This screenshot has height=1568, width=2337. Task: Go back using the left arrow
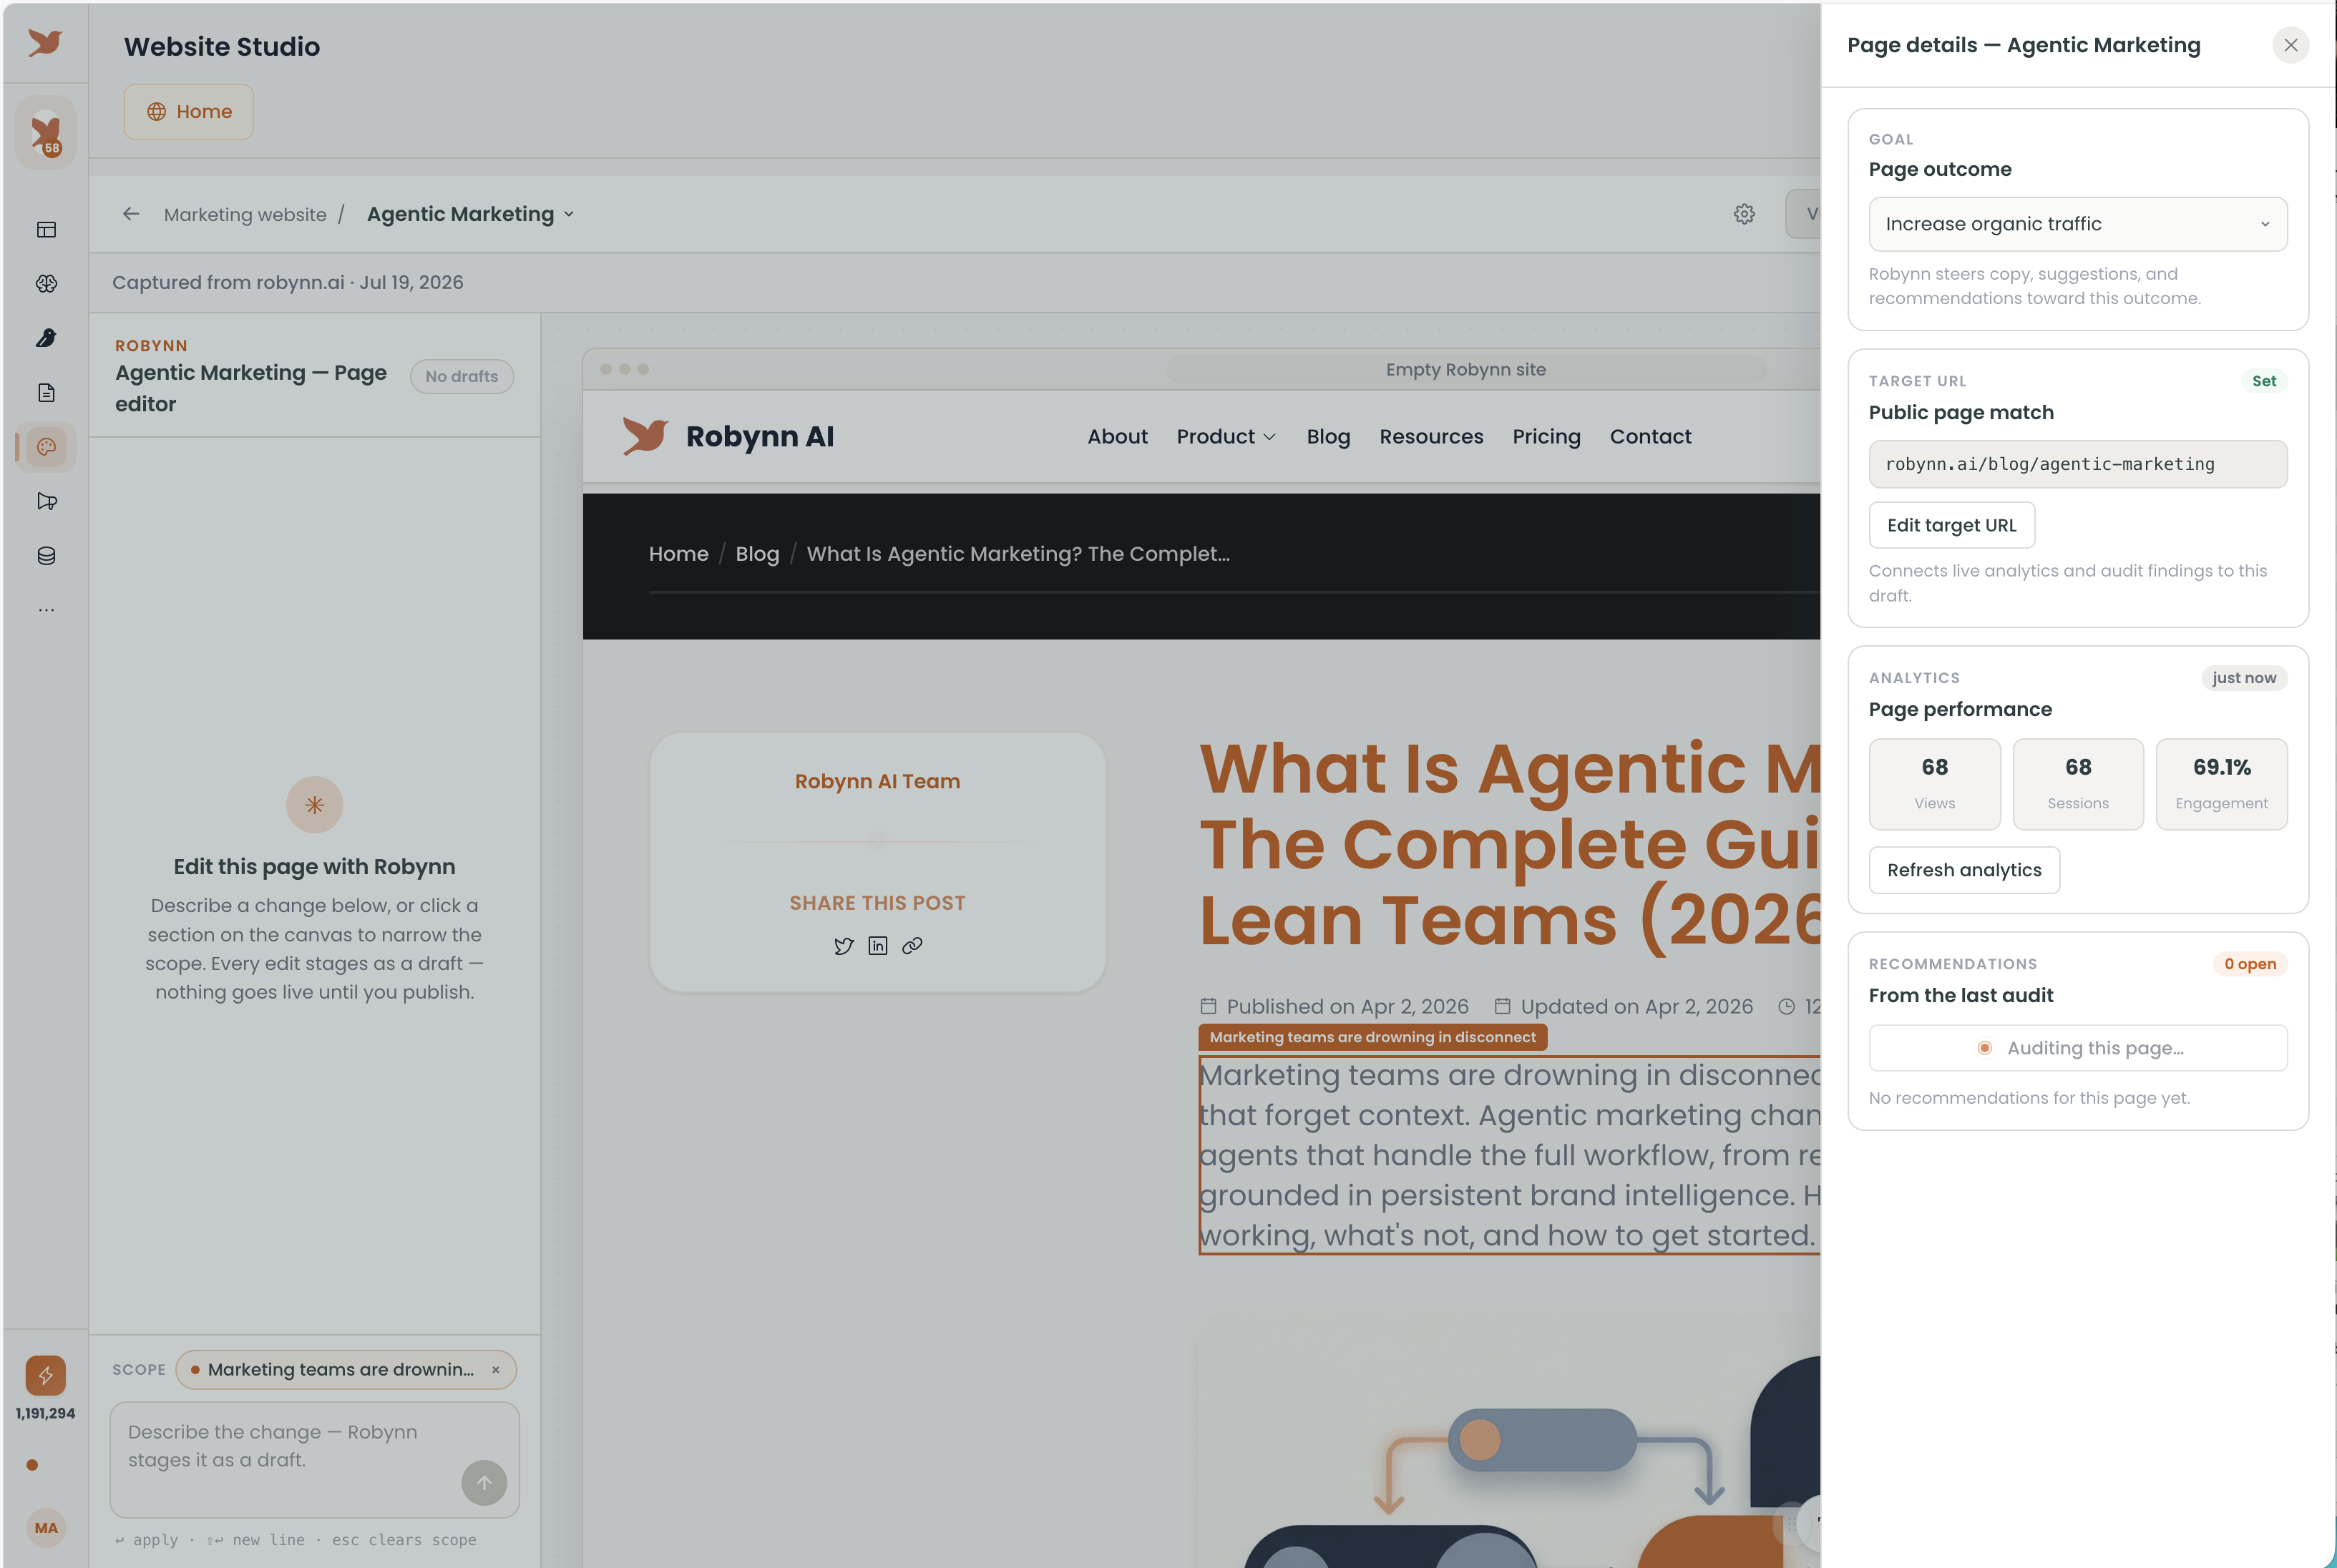click(131, 214)
